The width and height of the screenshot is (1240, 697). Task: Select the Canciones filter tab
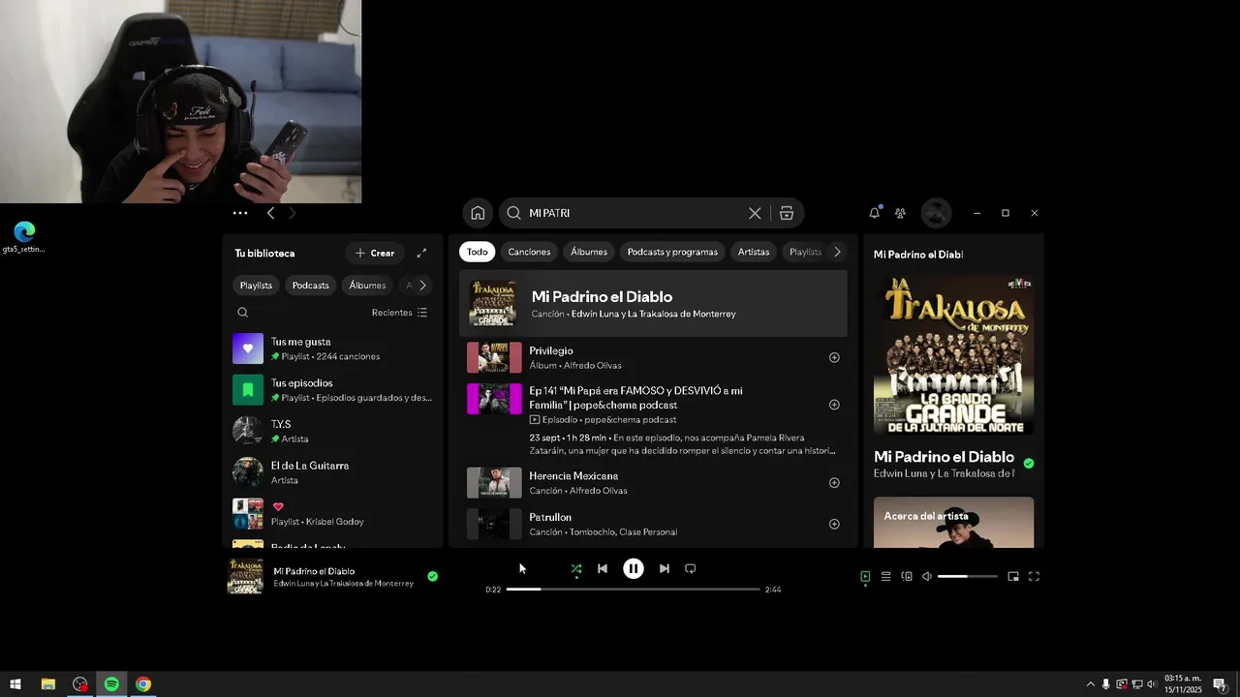(x=529, y=252)
